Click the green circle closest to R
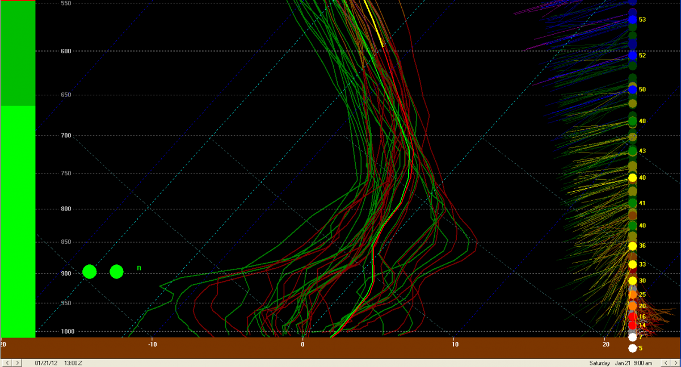The width and height of the screenshot is (681, 367). tap(116, 272)
